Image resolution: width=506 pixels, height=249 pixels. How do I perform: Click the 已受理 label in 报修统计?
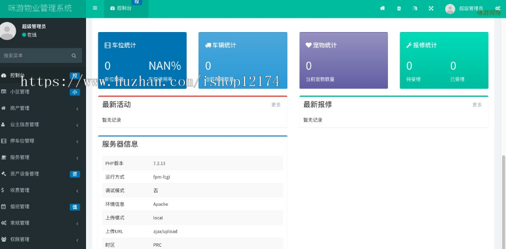pyautogui.click(x=457, y=79)
